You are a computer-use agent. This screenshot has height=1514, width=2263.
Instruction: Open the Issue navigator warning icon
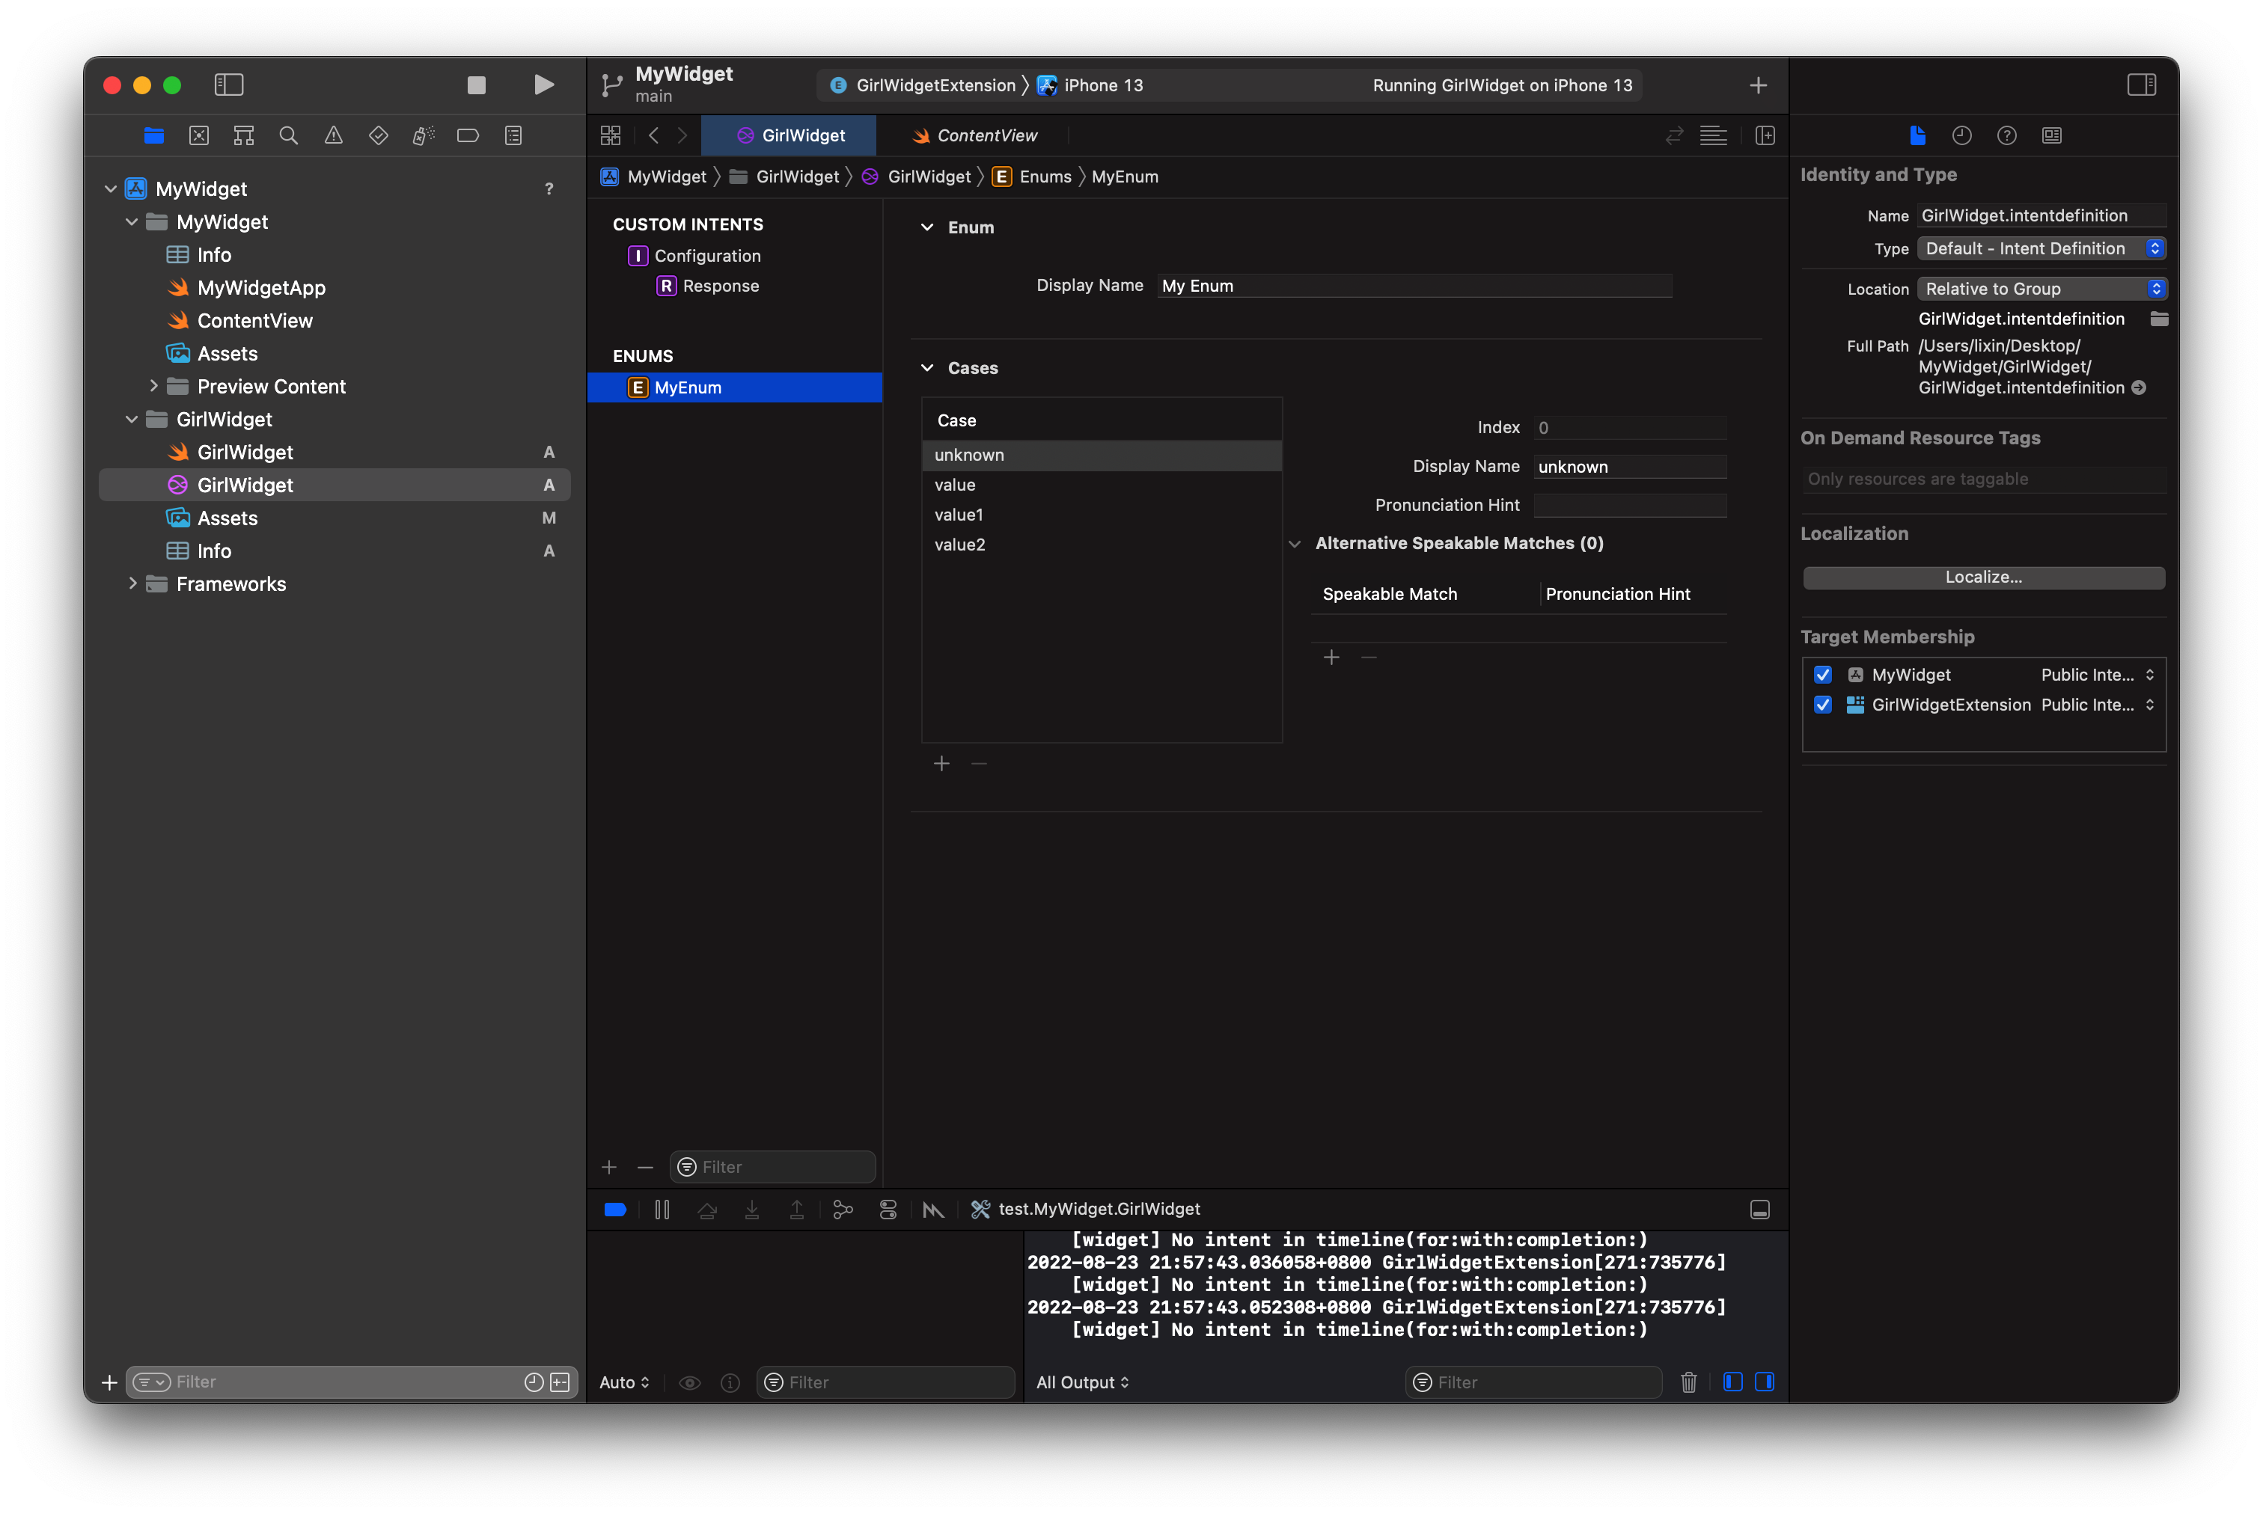pos(333,136)
